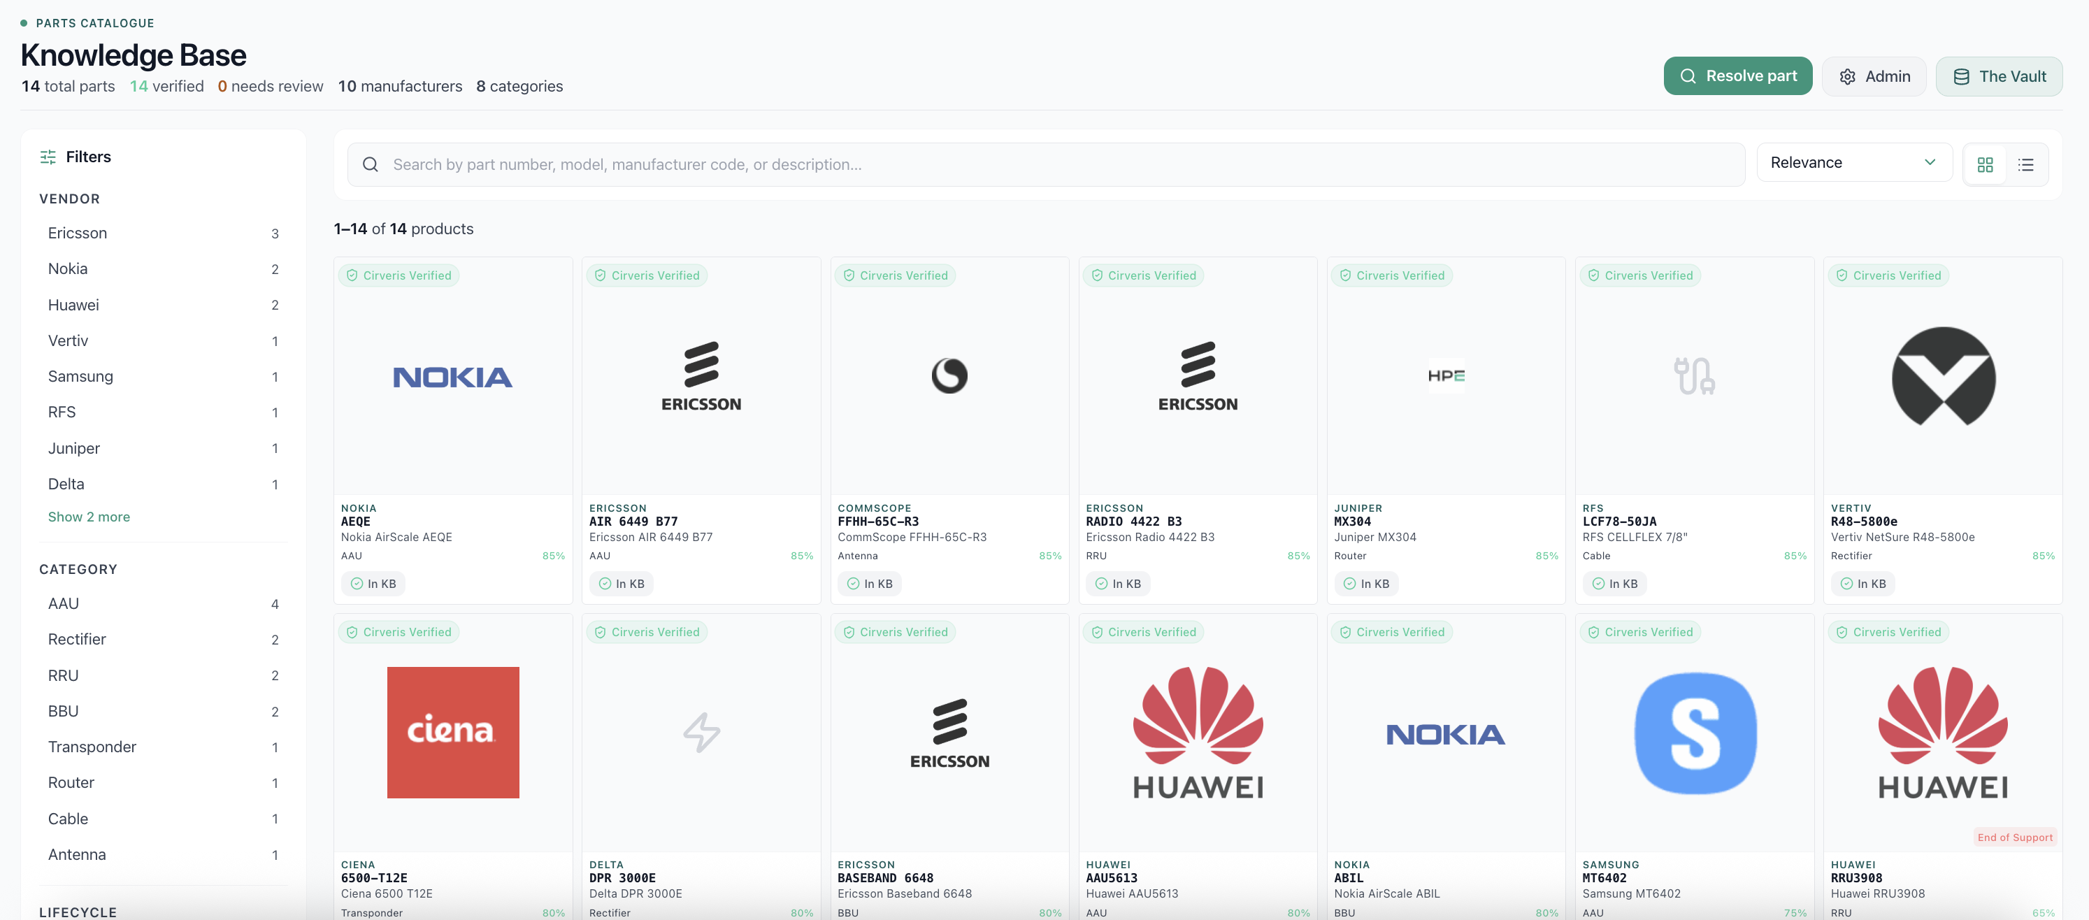
Task: Click the search magnifier icon
Action: tap(371, 164)
